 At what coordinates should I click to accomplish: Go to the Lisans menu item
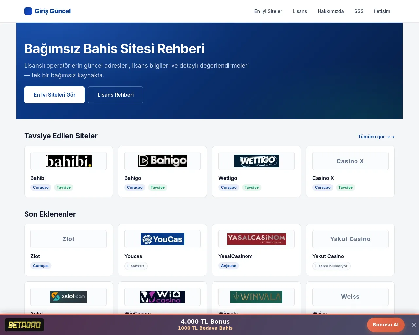click(x=300, y=11)
